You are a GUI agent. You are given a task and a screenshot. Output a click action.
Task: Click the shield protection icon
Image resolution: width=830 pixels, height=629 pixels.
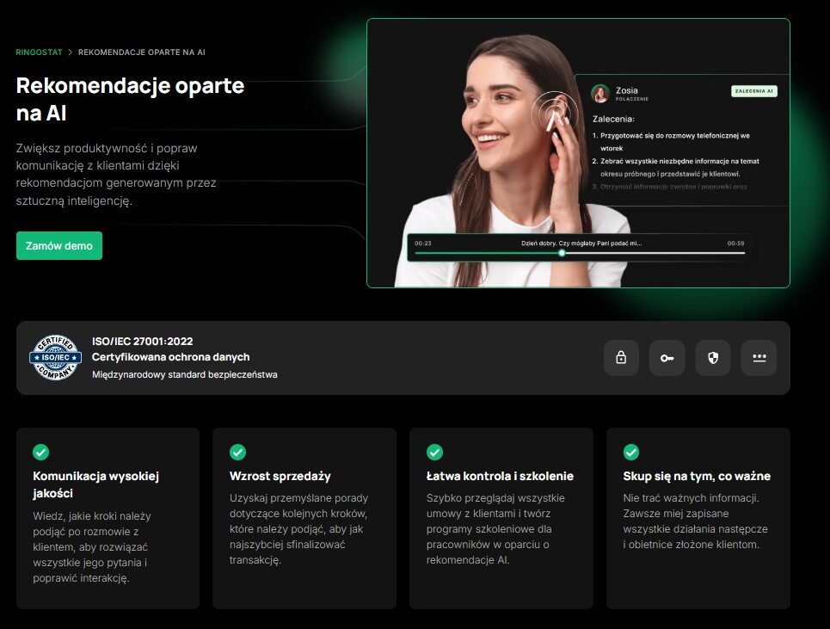[712, 358]
